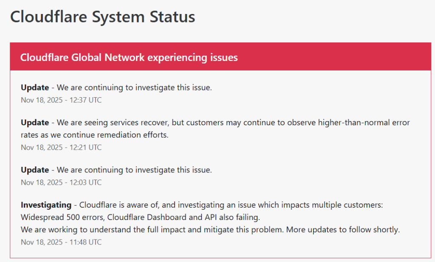Click the Cloudflare System Status page heading
The height and width of the screenshot is (262, 435).
102,17
